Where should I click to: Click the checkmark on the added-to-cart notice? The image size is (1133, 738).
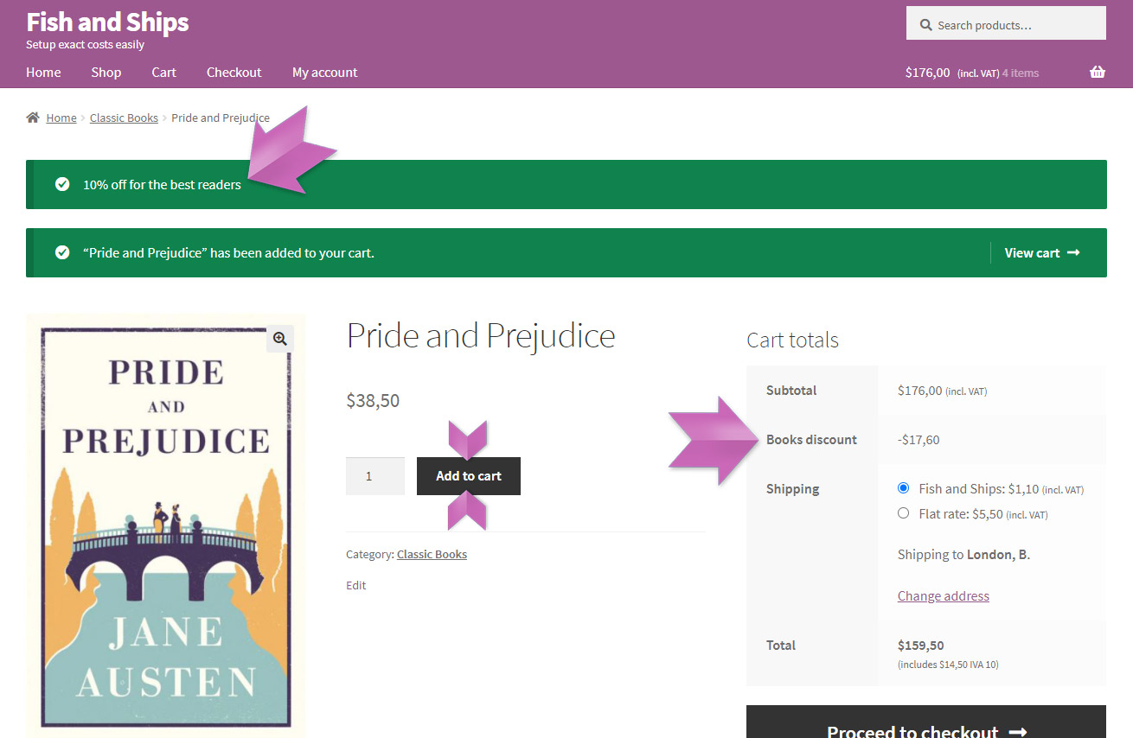(x=62, y=252)
